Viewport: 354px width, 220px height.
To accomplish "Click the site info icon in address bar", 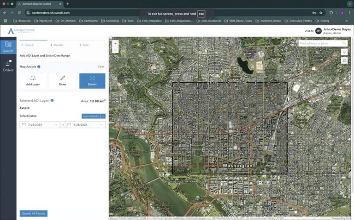I will click(28, 13).
